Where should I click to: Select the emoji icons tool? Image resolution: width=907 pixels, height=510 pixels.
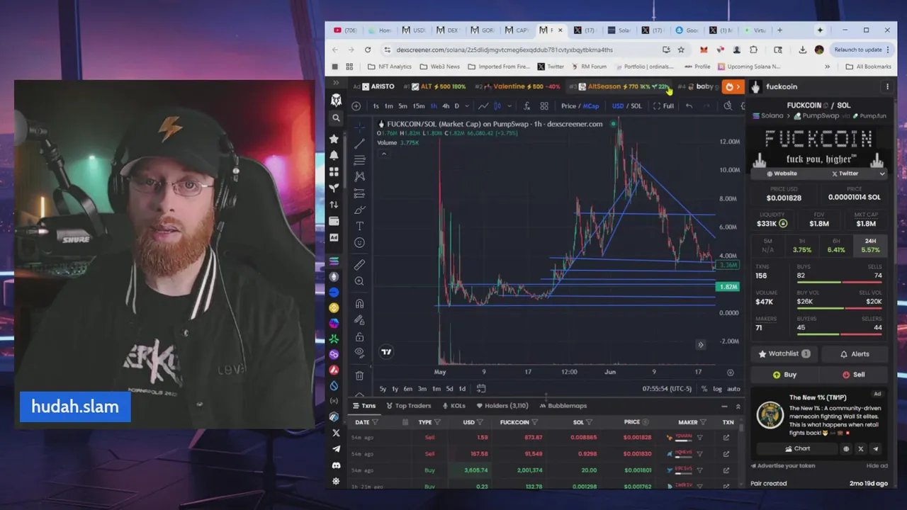(359, 243)
